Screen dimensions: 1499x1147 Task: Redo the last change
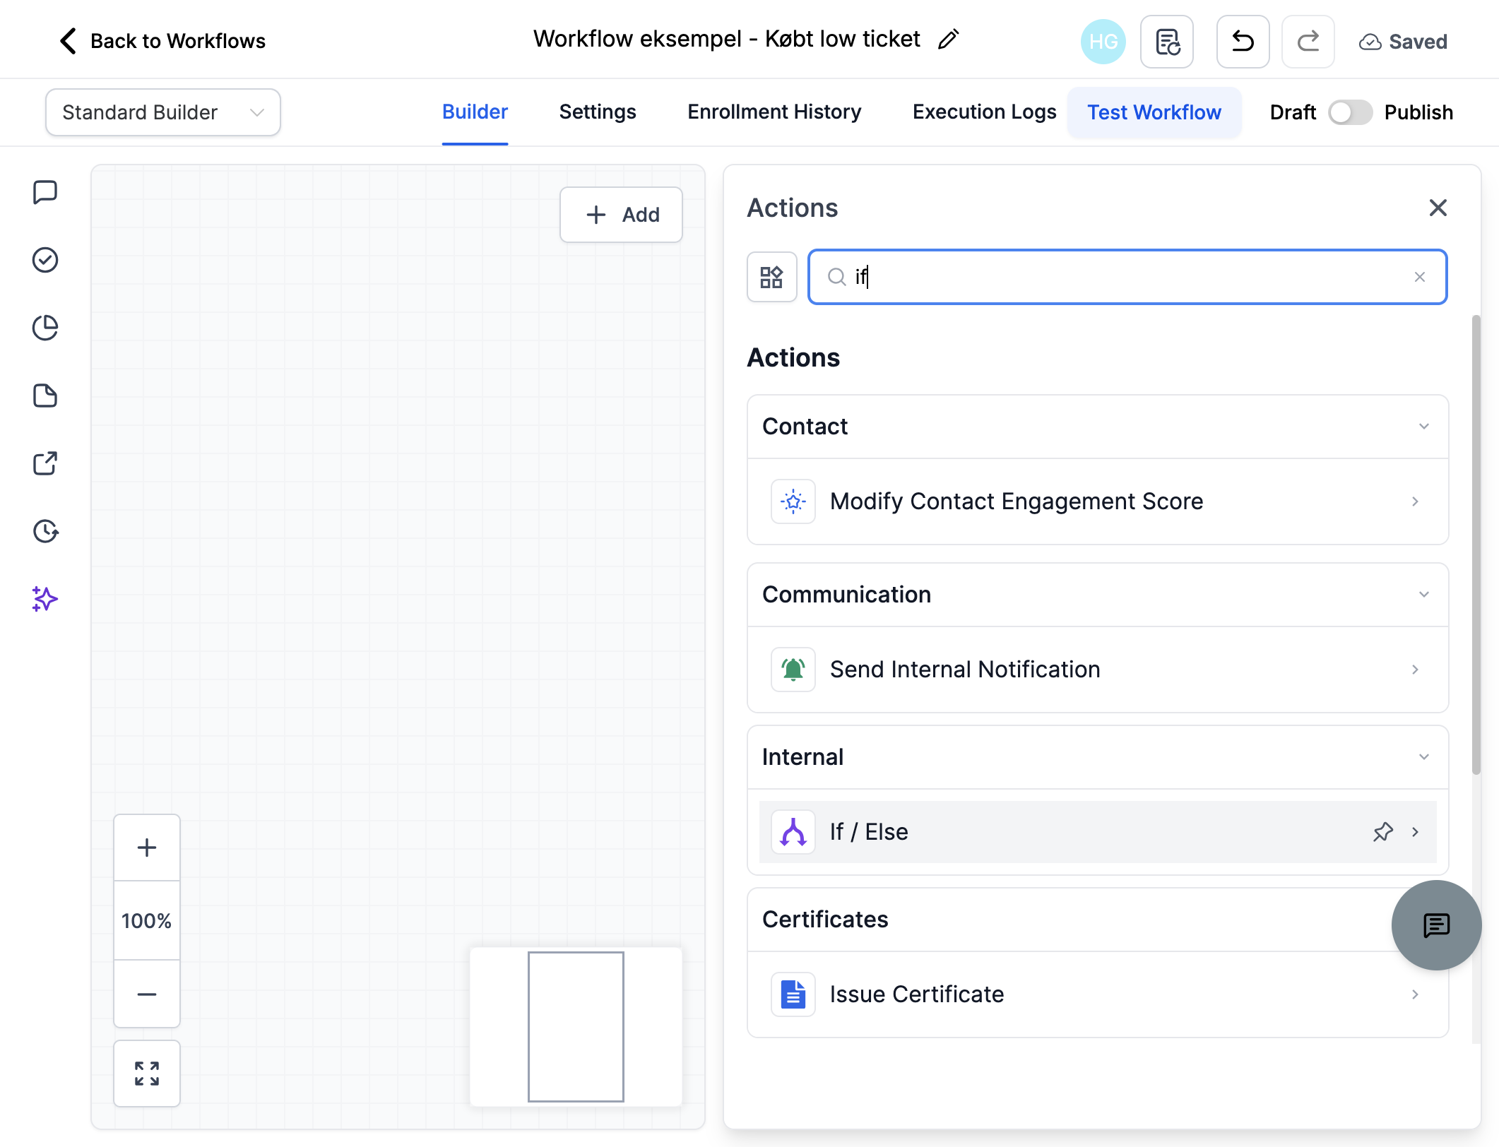pos(1308,42)
